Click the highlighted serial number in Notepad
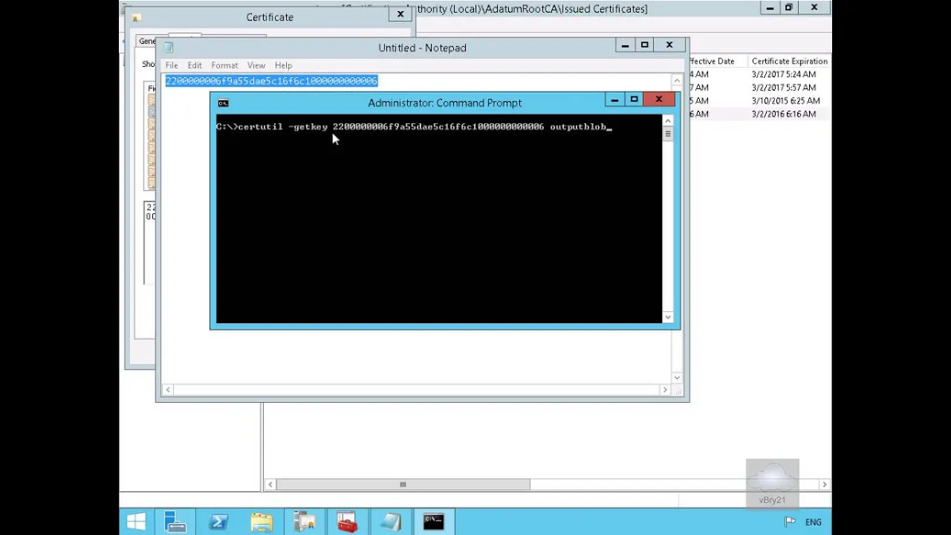The height and width of the screenshot is (535, 951). pyautogui.click(x=271, y=80)
